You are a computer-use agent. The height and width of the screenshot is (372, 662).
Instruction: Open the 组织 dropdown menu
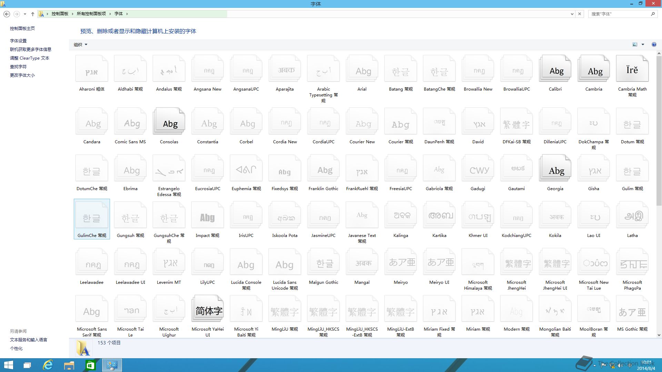80,44
